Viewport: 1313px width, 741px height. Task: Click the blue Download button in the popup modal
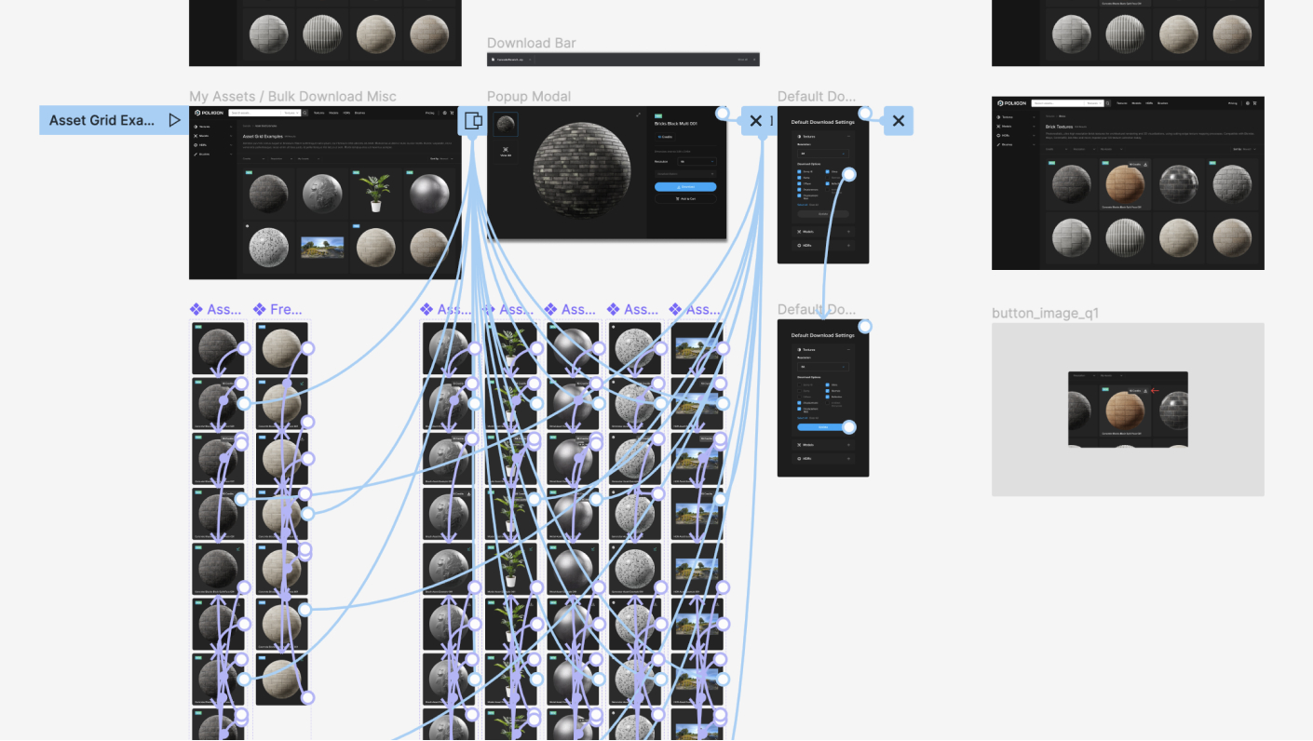[685, 186]
